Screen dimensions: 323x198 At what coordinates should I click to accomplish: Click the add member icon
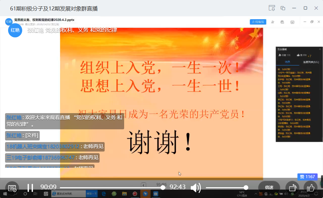click(273, 22)
